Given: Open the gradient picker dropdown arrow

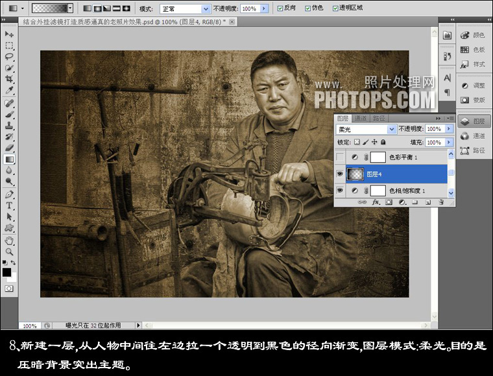Looking at the screenshot, I should pyautogui.click(x=71, y=8).
